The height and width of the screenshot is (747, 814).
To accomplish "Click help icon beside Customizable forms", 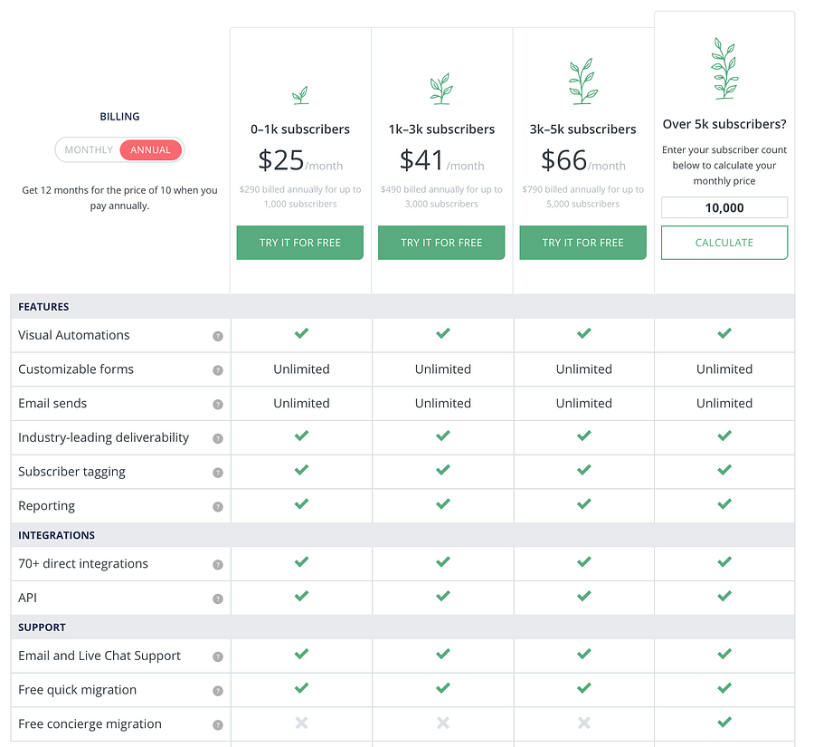I will [217, 370].
